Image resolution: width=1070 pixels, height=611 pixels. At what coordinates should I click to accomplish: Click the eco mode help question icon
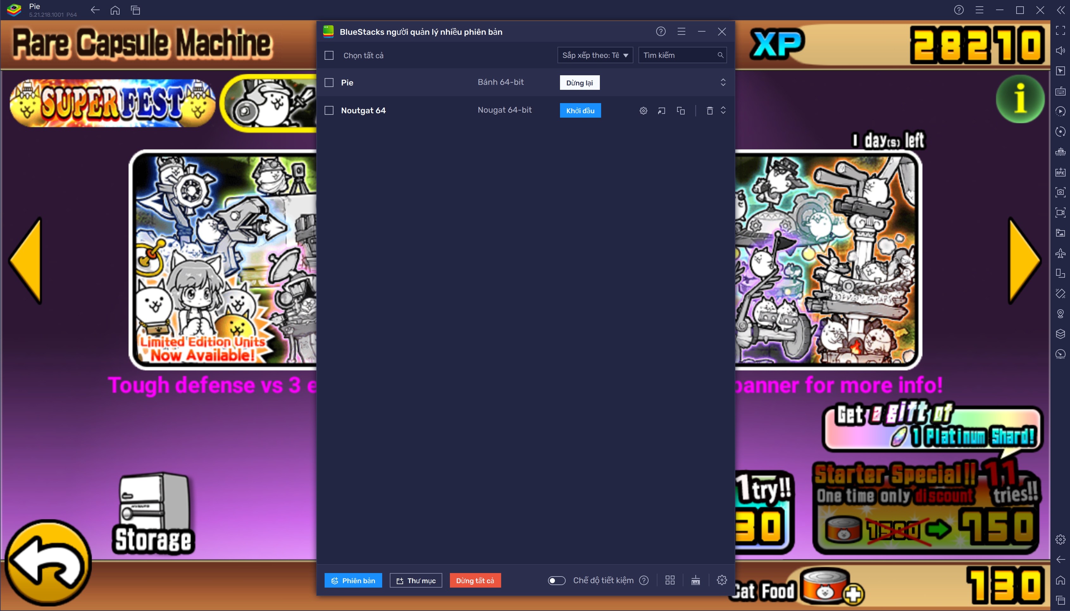(x=644, y=580)
